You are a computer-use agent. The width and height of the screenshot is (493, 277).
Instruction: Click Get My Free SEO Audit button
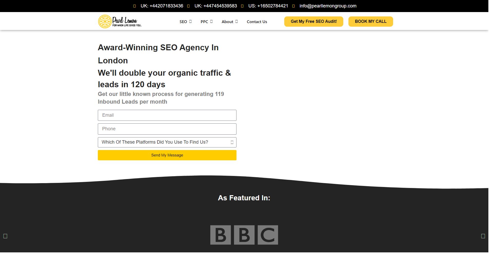pos(314,22)
